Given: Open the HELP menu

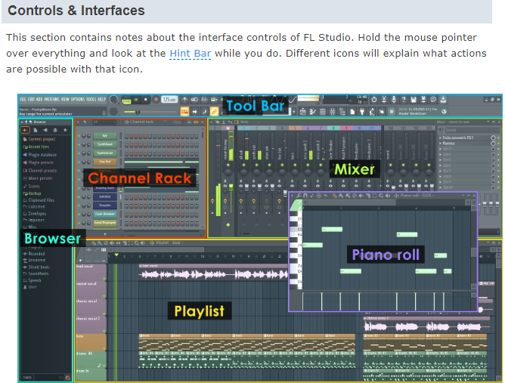Looking at the screenshot, I should pyautogui.click(x=102, y=100).
